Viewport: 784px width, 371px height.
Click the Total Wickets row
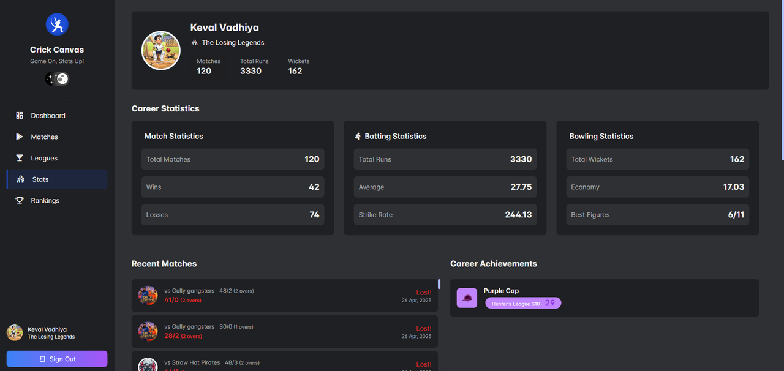pyautogui.click(x=658, y=159)
